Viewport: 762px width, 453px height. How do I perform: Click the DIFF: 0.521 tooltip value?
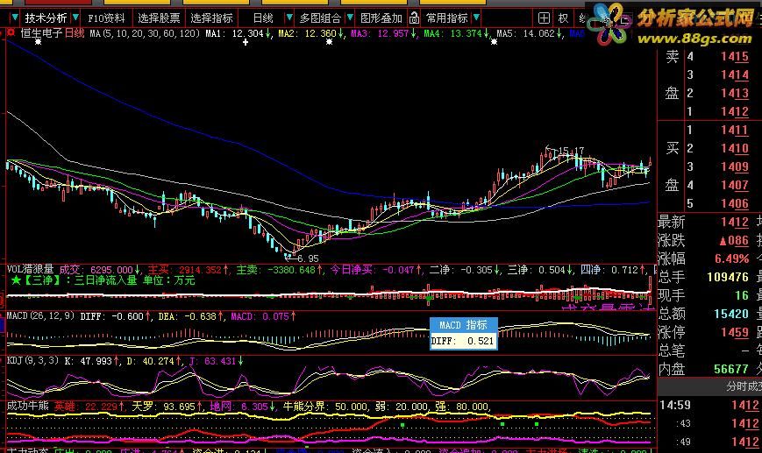click(462, 341)
